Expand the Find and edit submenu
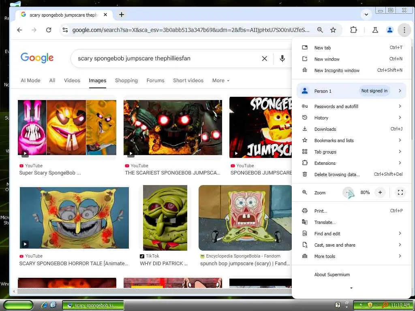Screen dimensions: 415x311 click(351, 234)
